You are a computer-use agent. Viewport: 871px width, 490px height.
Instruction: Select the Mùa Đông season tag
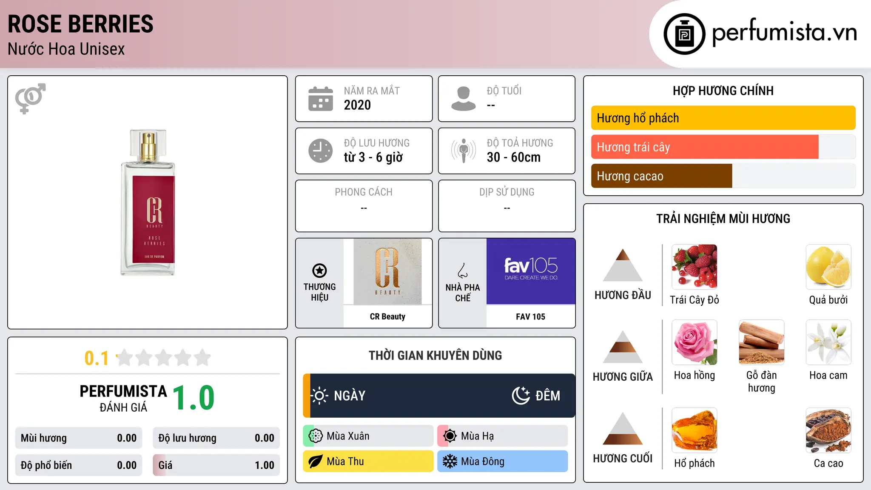[503, 462]
